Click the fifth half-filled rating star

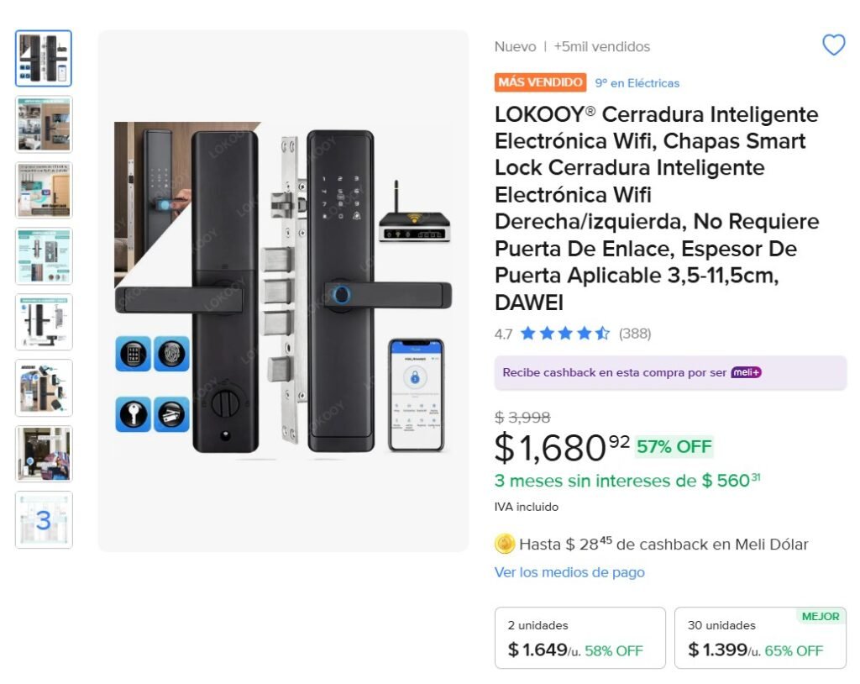pyautogui.click(x=601, y=333)
